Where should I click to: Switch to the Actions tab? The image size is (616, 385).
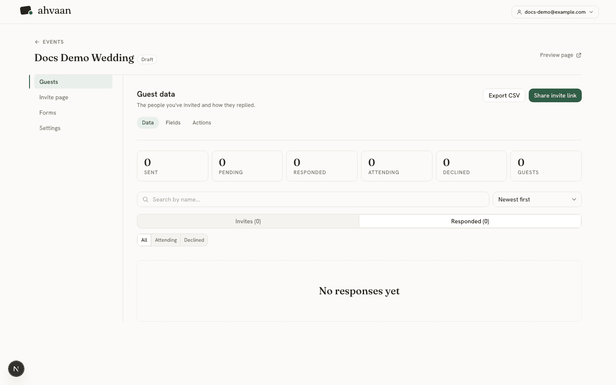[202, 123]
